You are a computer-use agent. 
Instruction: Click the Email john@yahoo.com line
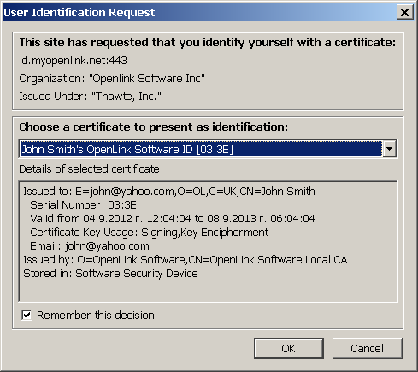[x=90, y=246]
